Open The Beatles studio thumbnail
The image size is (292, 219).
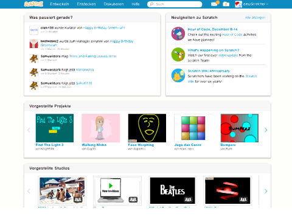[x=173, y=190]
